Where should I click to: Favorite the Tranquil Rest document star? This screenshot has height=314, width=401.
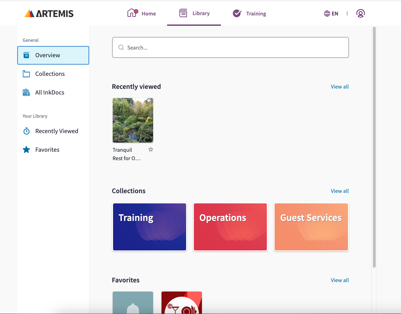coord(151,150)
